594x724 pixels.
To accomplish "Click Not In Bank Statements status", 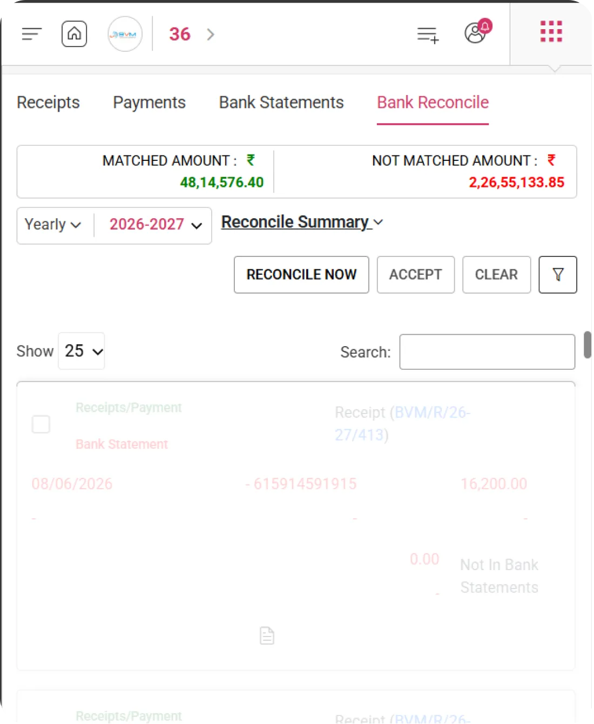I will tap(499, 576).
